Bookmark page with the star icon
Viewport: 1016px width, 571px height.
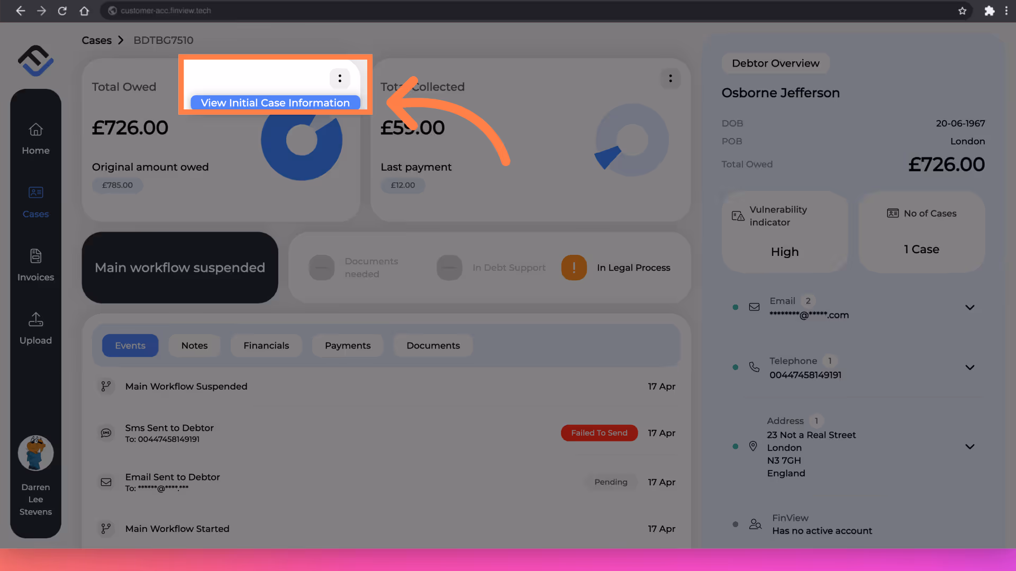[962, 11]
